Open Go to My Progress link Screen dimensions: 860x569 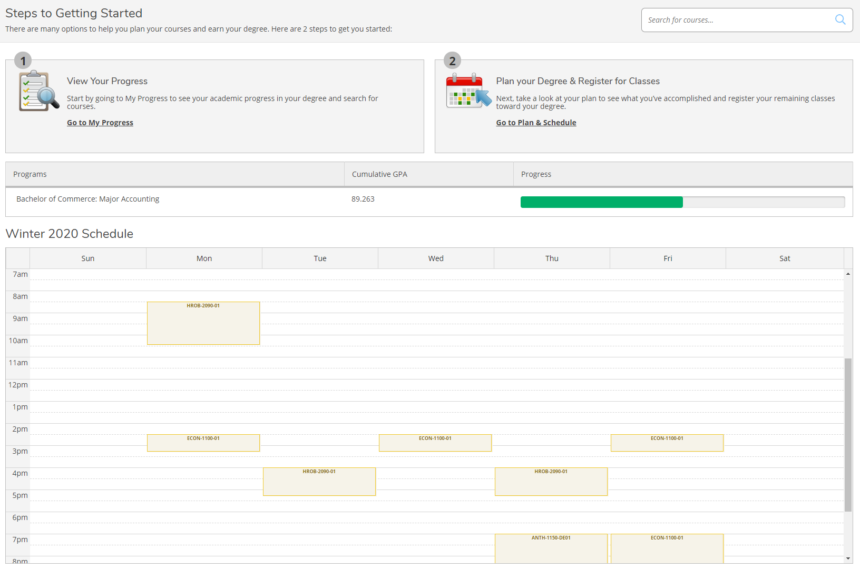pos(100,123)
